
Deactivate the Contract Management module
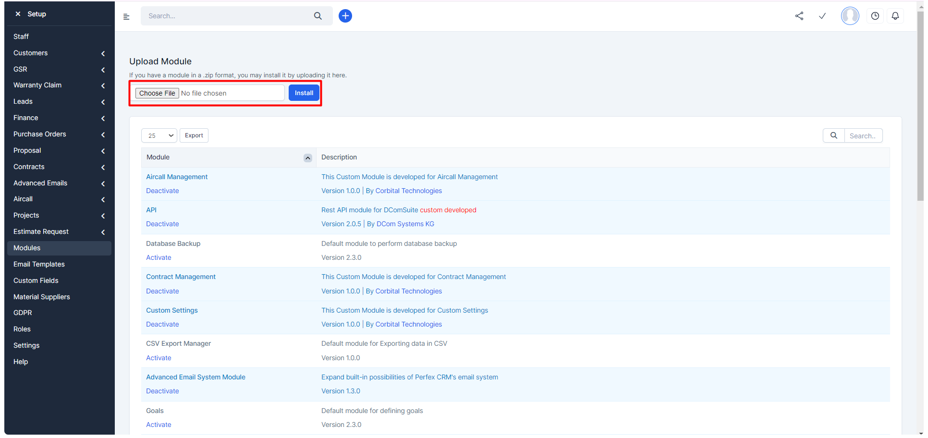(162, 291)
